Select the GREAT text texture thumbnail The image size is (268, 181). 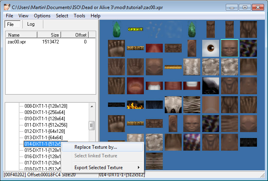(135, 29)
